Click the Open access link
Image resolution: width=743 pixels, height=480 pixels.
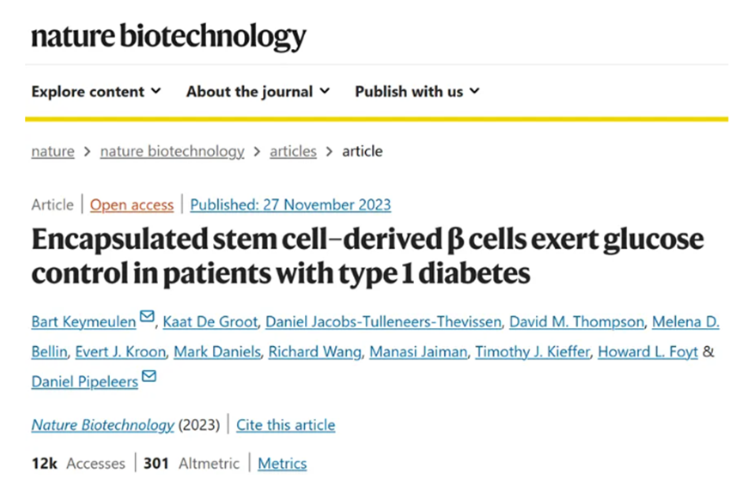point(131,204)
